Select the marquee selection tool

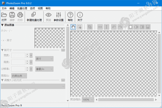click(x=79, y=27)
